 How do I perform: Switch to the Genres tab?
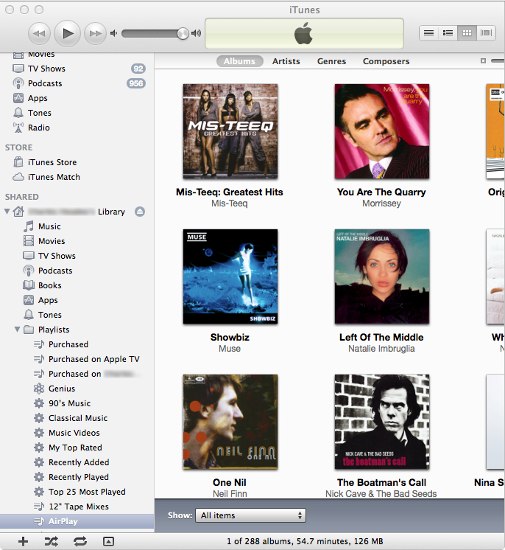(331, 61)
